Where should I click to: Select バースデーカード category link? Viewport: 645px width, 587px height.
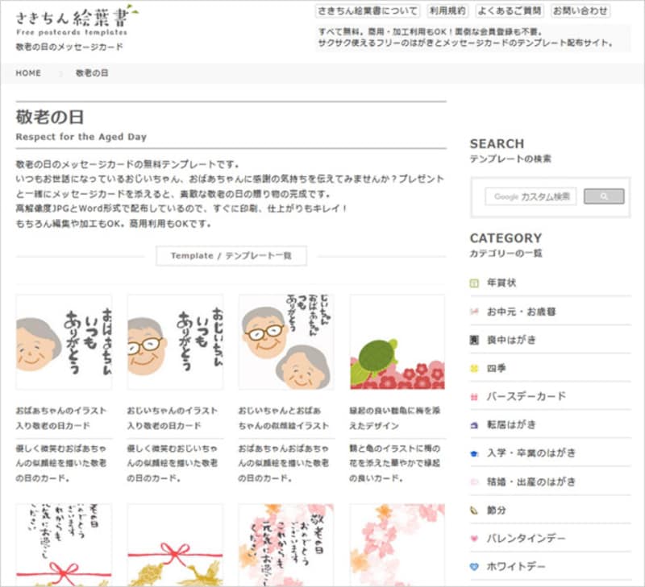coord(526,397)
